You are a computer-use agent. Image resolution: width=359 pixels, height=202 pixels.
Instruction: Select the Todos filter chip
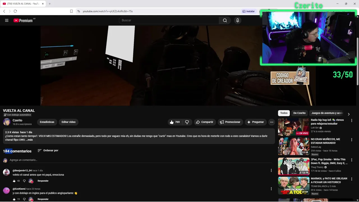(x=284, y=113)
